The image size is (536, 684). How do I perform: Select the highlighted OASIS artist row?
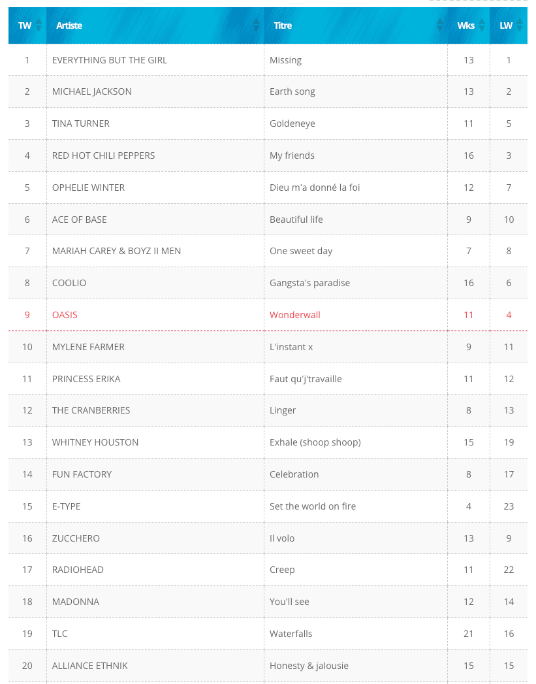(65, 315)
